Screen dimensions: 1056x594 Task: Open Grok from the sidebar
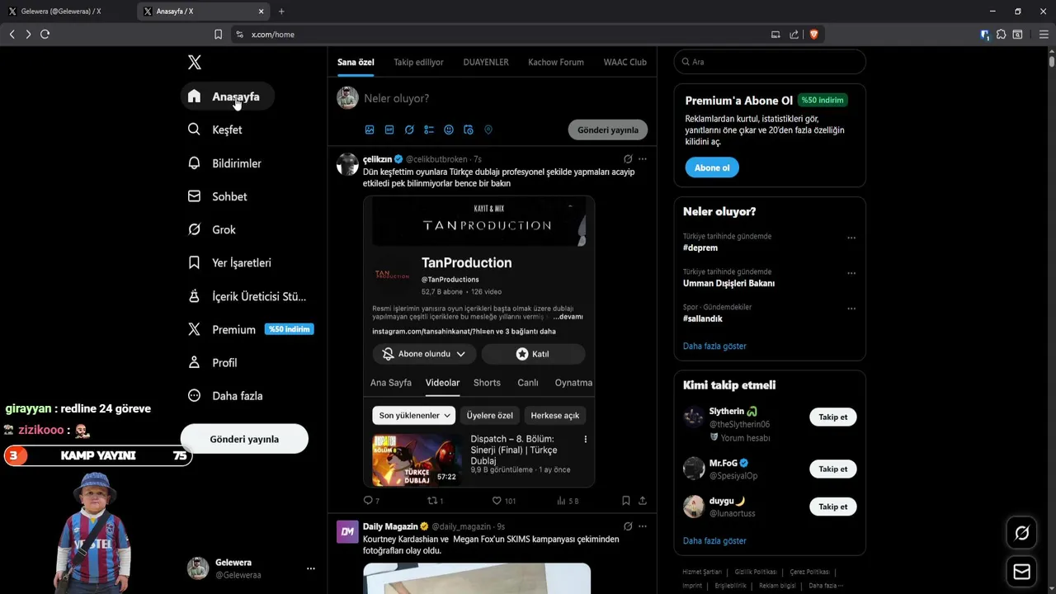coord(212,229)
